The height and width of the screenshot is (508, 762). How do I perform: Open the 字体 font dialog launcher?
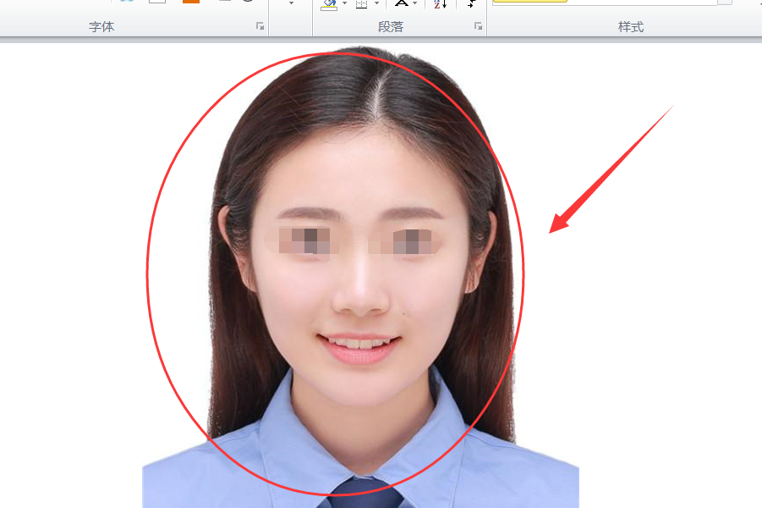(260, 26)
